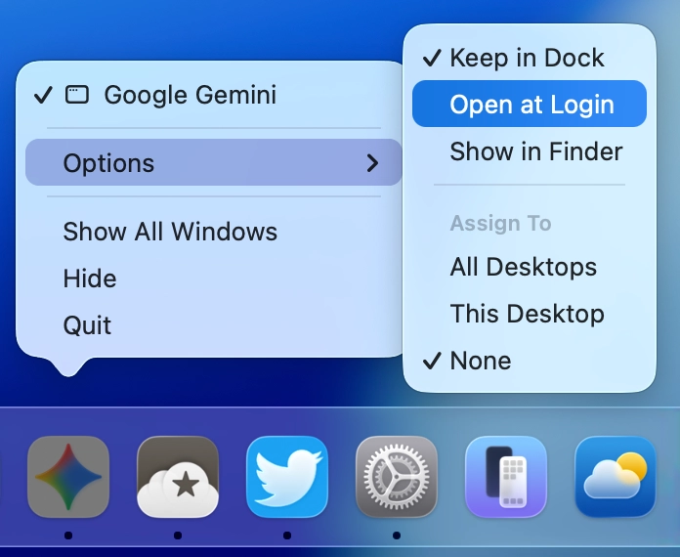Open the Weather app in the Dock
Image resolution: width=680 pixels, height=557 pixels.
(x=615, y=476)
